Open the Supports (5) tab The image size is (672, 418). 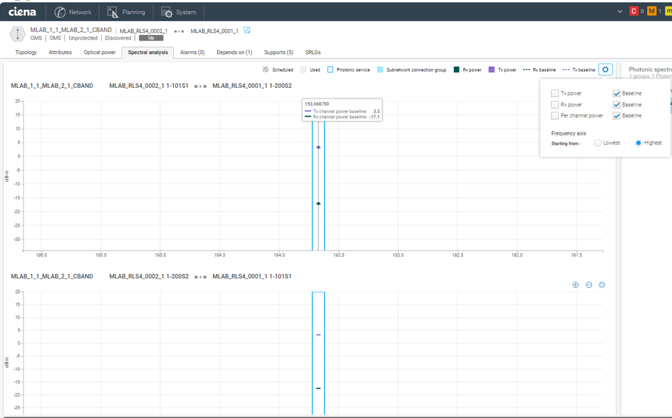[279, 52]
